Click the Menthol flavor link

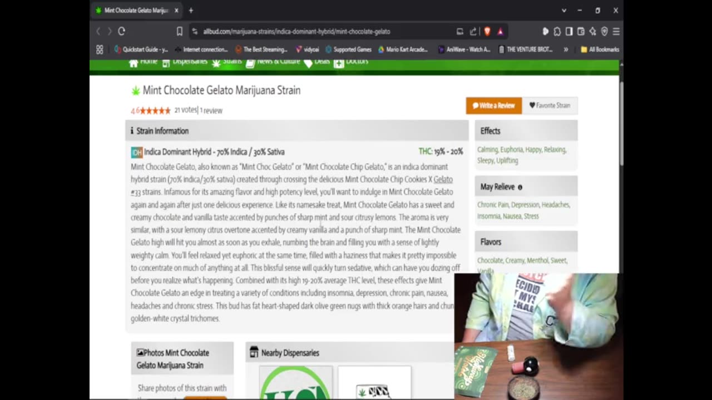pyautogui.click(x=537, y=261)
